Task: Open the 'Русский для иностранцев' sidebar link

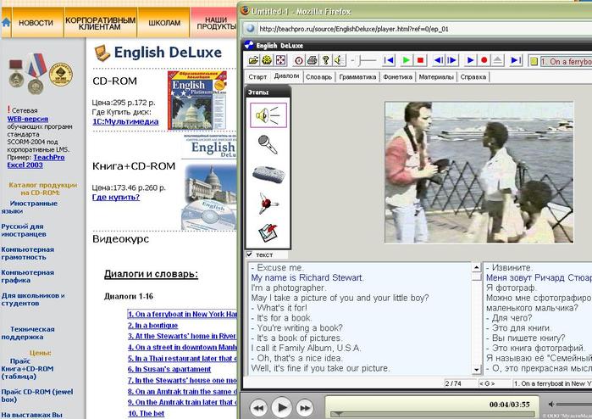Action: (24, 231)
